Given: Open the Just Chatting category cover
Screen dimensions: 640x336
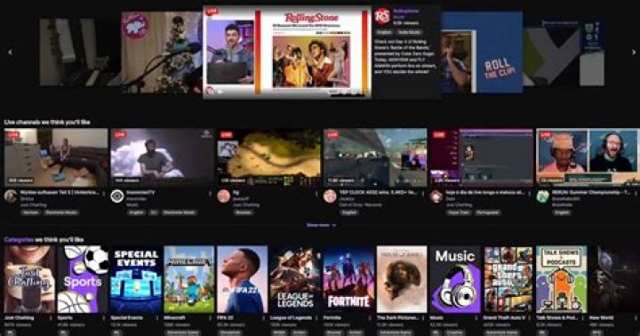Looking at the screenshot, I should coord(30,279).
